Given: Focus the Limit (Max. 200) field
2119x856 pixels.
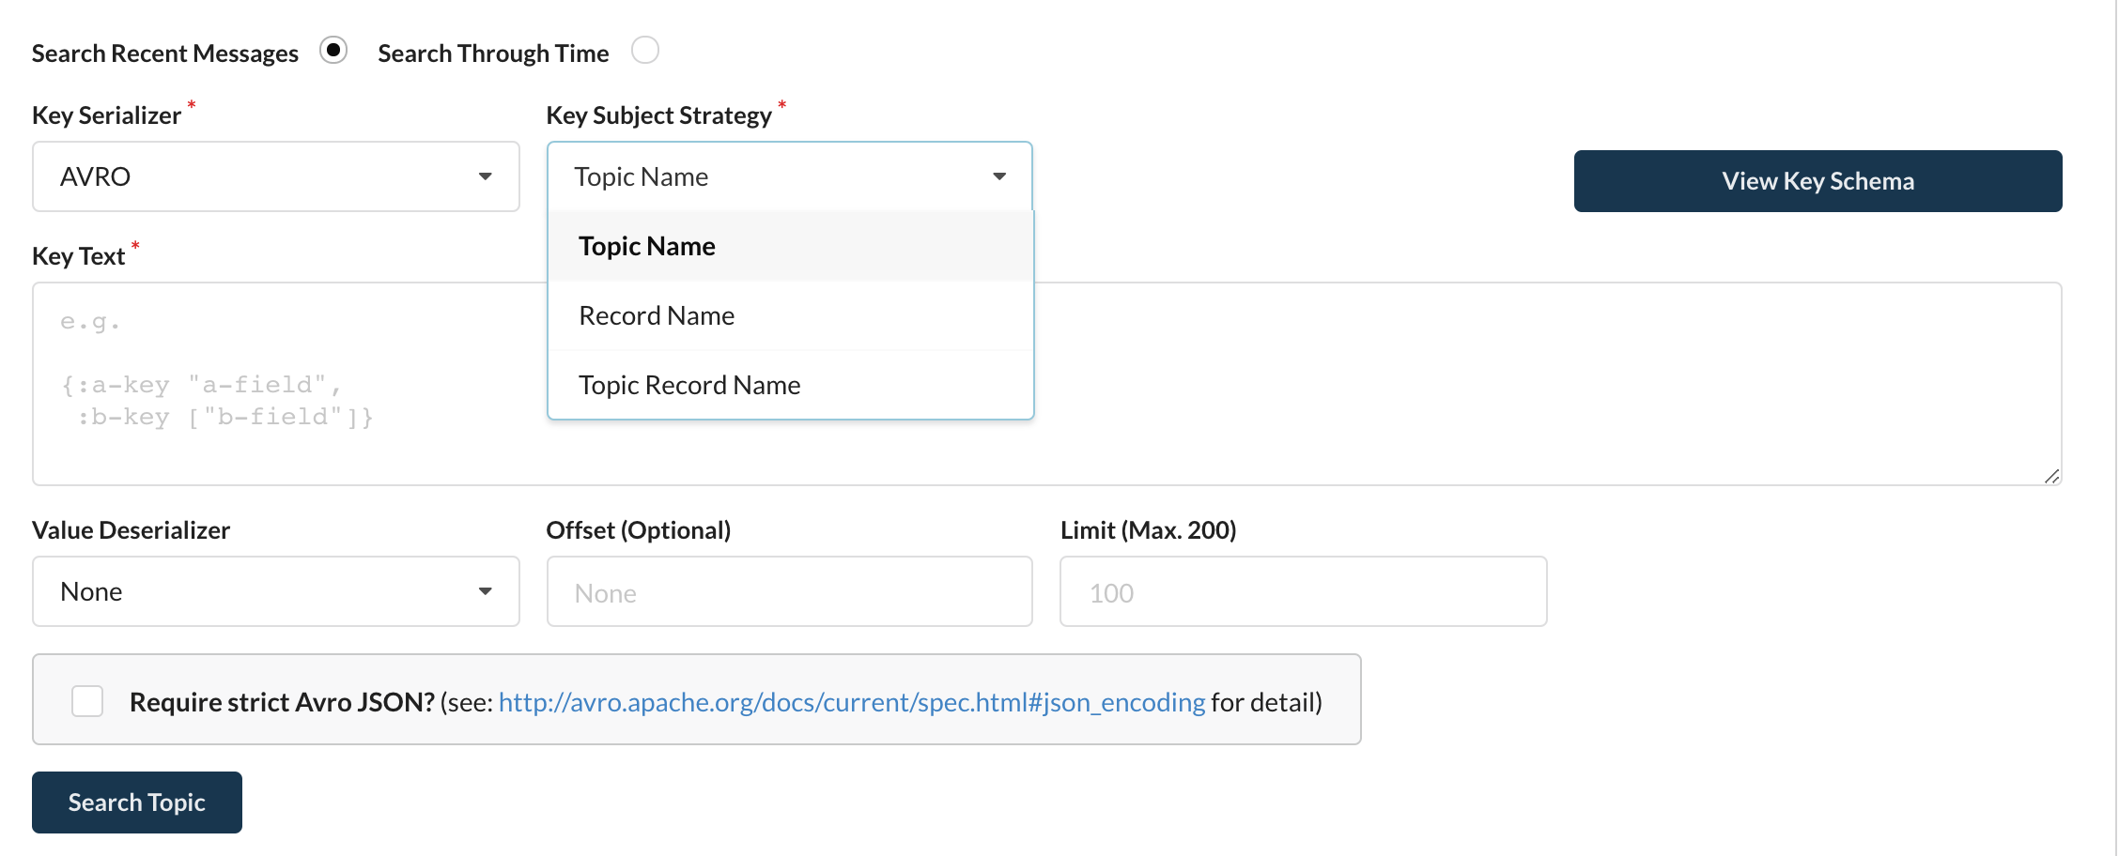Looking at the screenshot, I should tap(1304, 591).
